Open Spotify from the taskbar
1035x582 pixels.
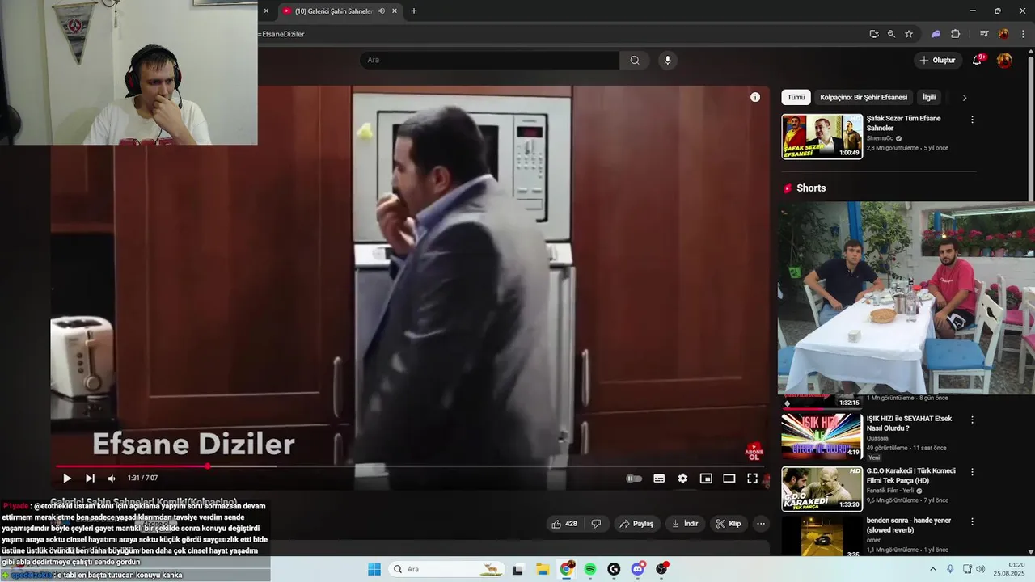click(590, 569)
